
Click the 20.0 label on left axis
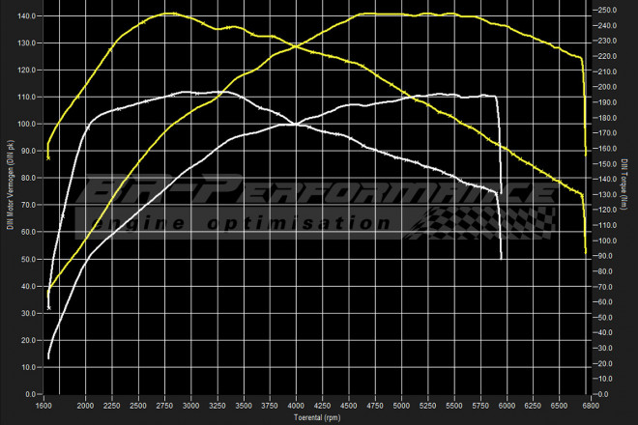[31, 340]
